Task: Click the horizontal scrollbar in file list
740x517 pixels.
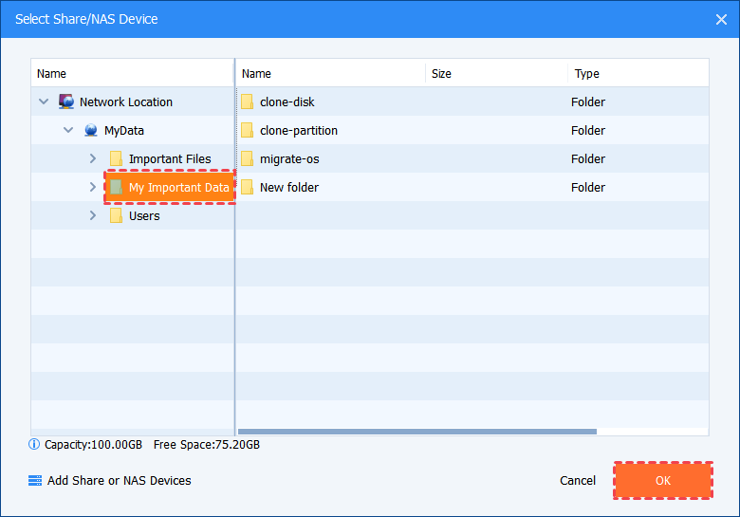Action: coord(417,432)
